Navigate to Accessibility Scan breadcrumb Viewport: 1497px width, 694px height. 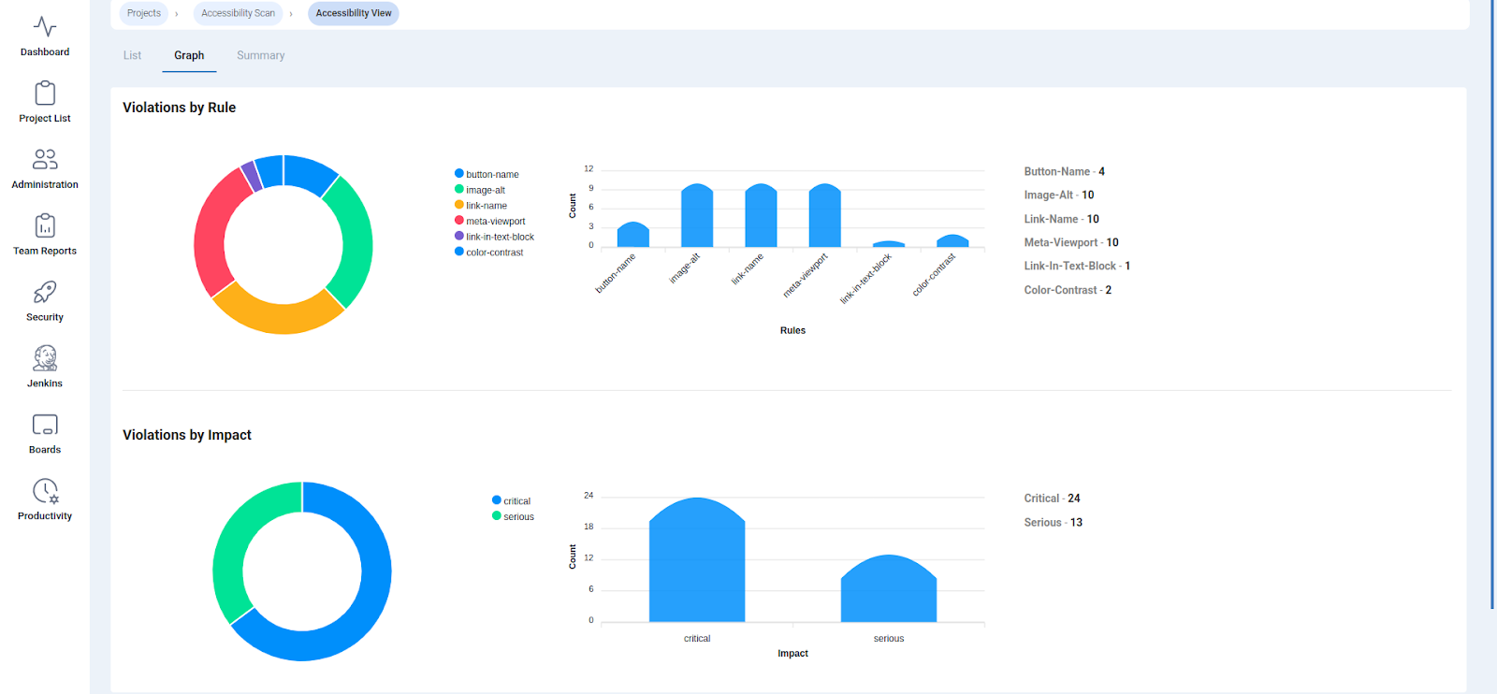coord(238,13)
